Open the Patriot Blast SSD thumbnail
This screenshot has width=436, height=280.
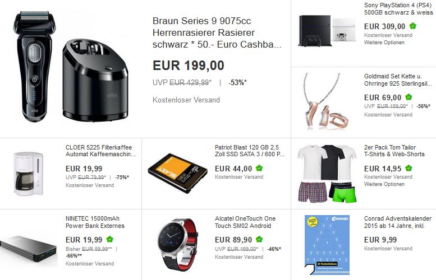coord(177,173)
